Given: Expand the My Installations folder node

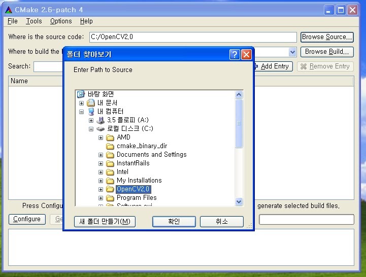Looking at the screenshot, I should coord(101,181).
